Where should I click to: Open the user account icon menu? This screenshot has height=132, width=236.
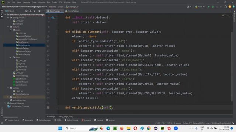tap(188, 7)
